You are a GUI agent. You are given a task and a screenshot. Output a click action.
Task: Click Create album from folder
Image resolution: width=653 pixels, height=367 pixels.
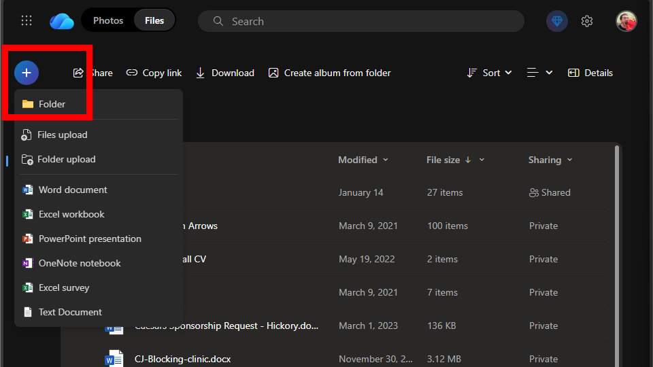[x=330, y=73]
